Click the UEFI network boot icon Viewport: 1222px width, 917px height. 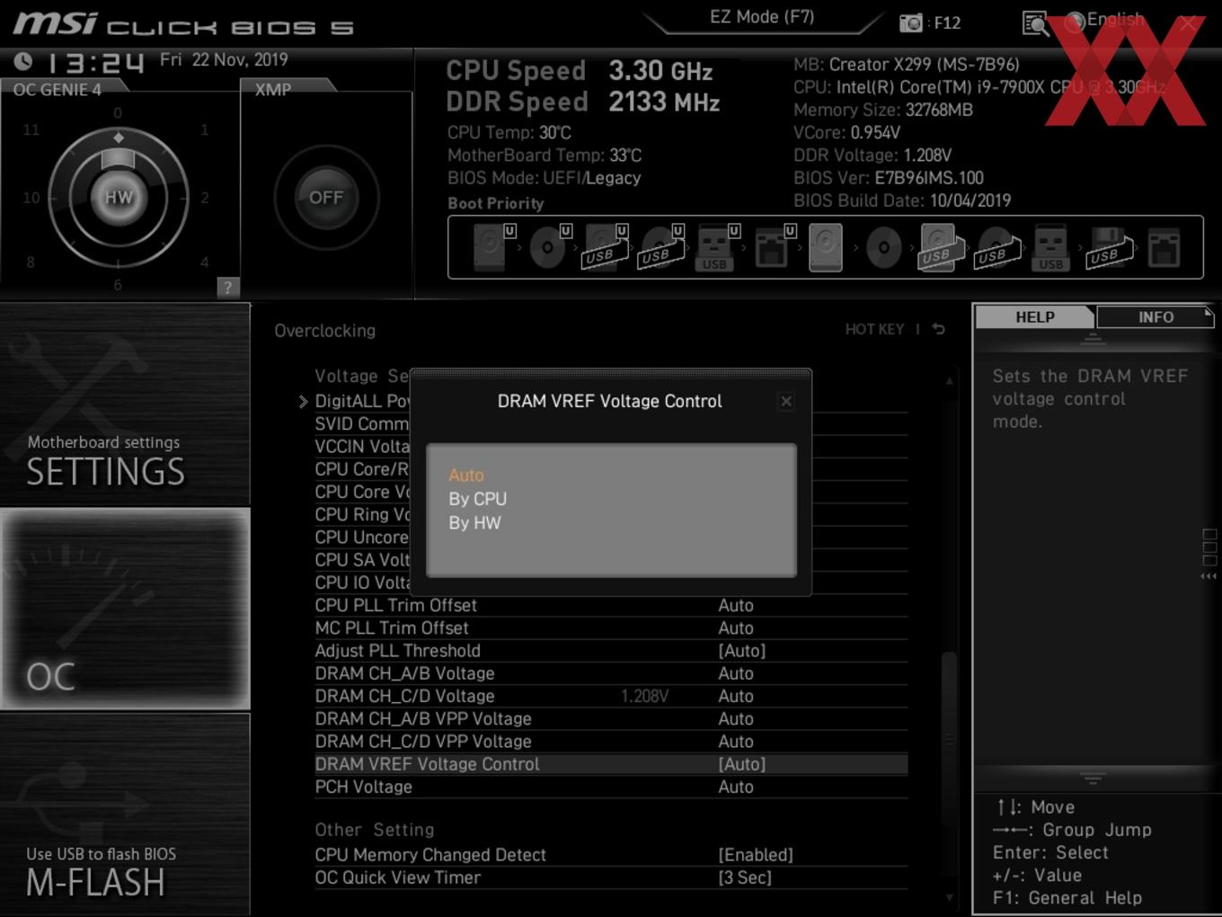pyautogui.click(x=774, y=246)
